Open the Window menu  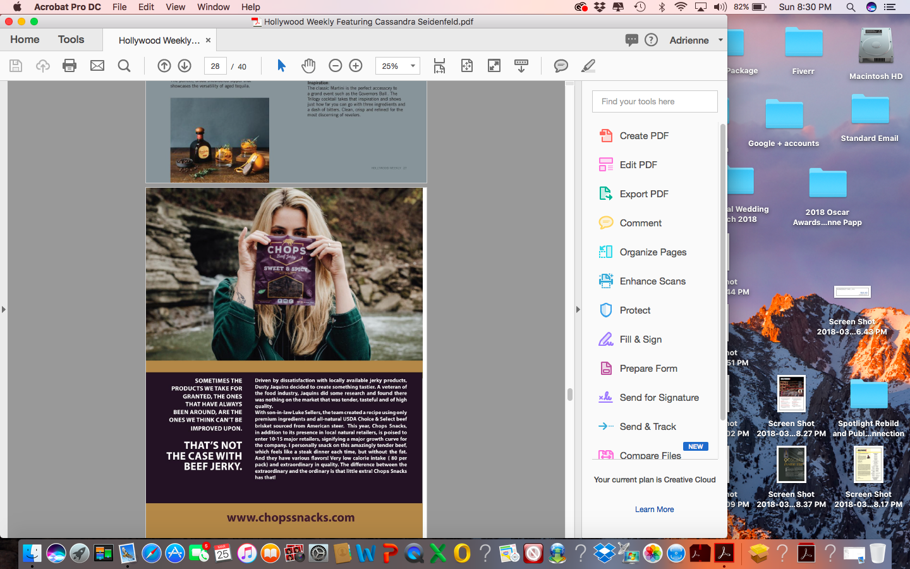(x=214, y=7)
